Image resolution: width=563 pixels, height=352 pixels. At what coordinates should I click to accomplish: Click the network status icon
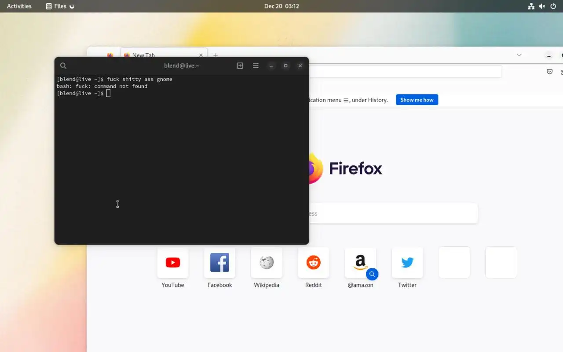[531, 6]
